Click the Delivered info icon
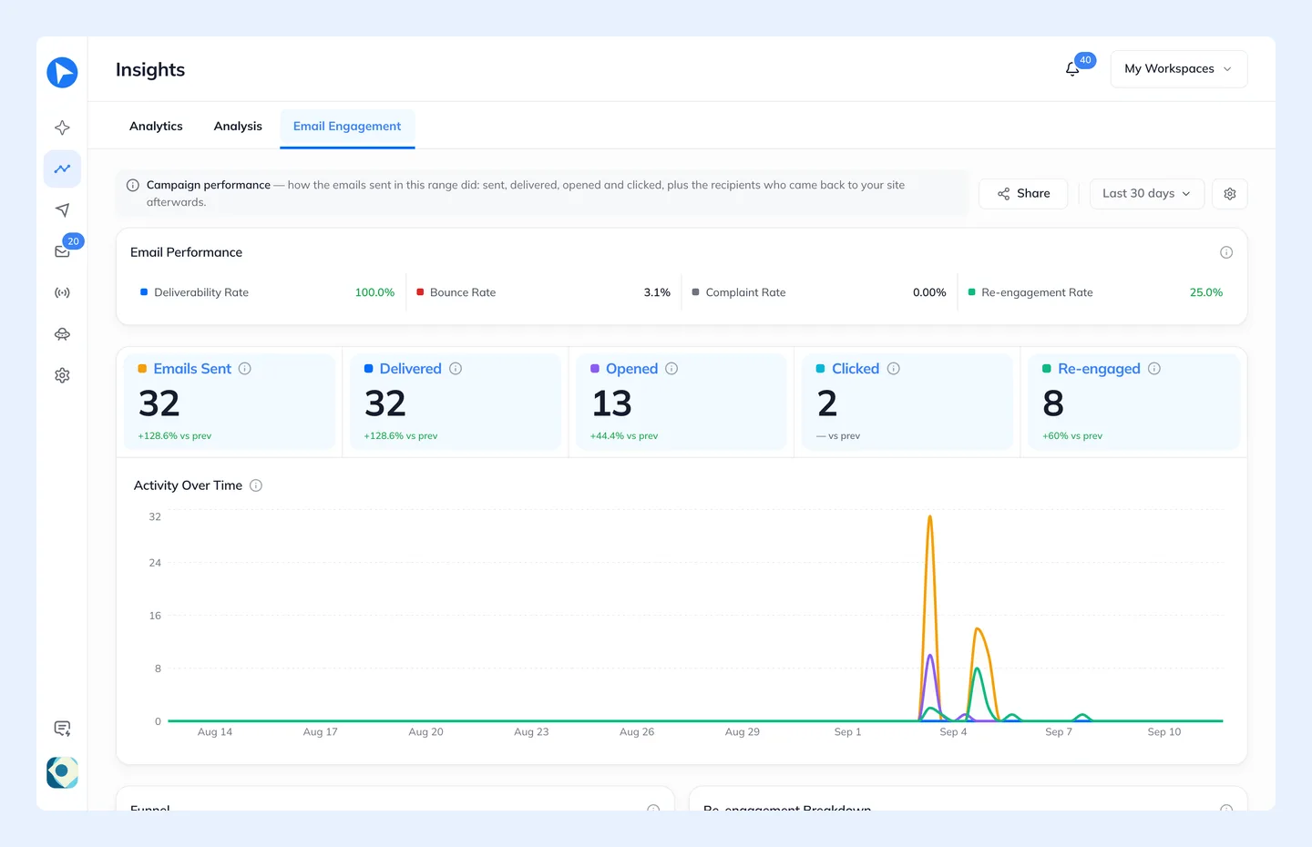This screenshot has height=847, width=1312. click(456, 369)
